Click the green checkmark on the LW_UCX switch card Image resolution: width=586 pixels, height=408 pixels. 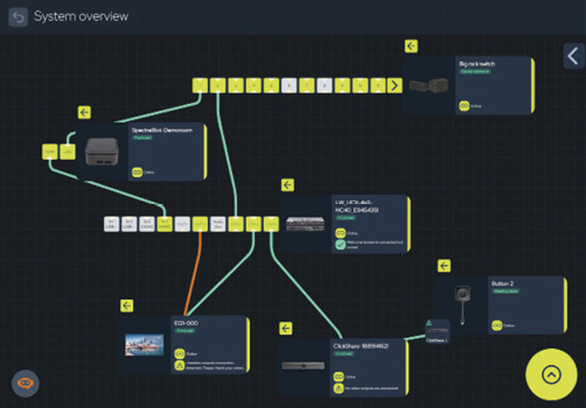click(x=340, y=245)
